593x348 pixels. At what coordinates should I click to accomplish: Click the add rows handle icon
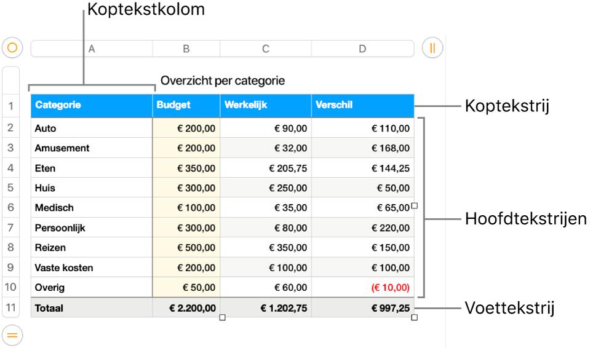pos(12,335)
